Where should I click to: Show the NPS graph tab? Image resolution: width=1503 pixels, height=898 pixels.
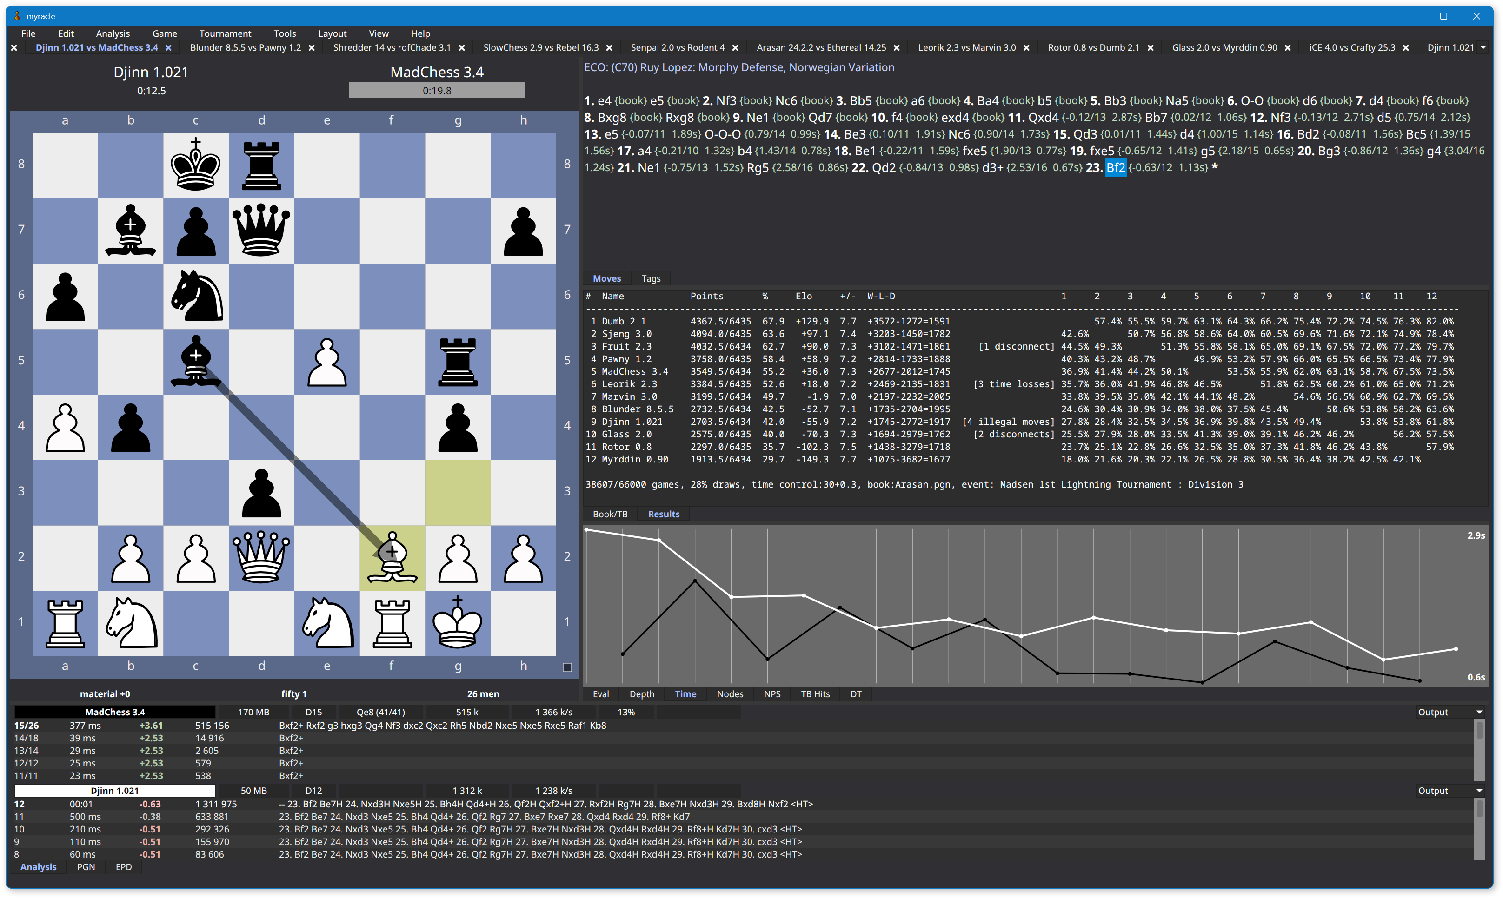click(x=772, y=694)
